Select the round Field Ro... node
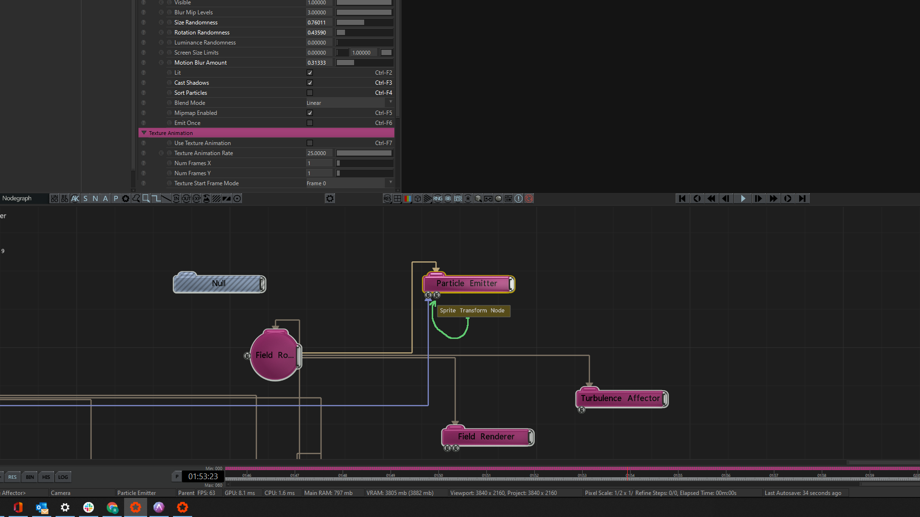This screenshot has height=517, width=920. (x=275, y=355)
